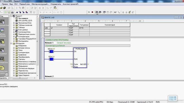The height and width of the screenshot is (103, 184).
Task: Expand Счетчики instruction folder
Action: click(x=14, y=59)
